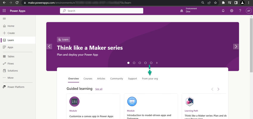Open Solutions in the sidebar
This screenshot has width=253, height=119.
coord(18,71)
